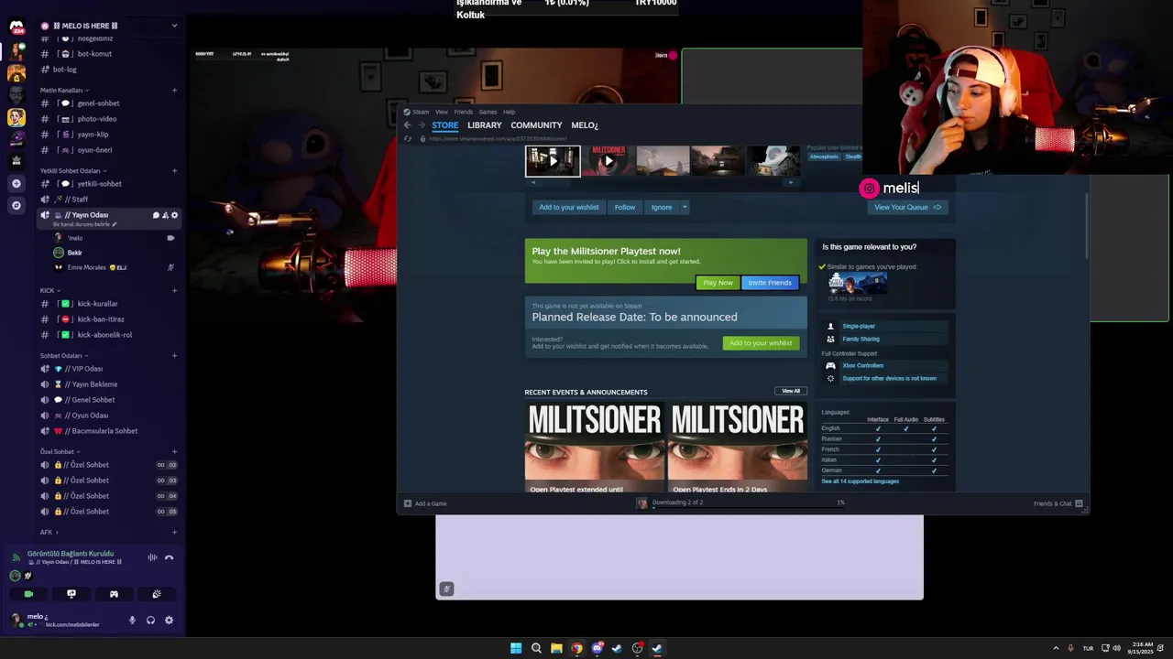The height and width of the screenshot is (659, 1173).
Task: Deafen Discord headphones
Action: [x=150, y=621]
